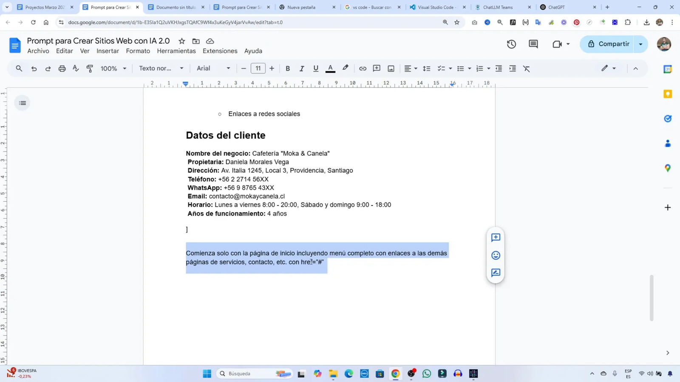This screenshot has height=382, width=680.
Task: Insert a link with the link icon
Action: coord(363,68)
